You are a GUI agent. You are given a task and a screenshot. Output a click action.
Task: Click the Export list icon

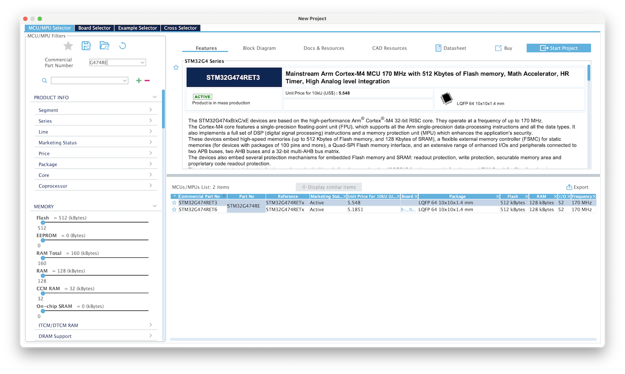click(569, 187)
